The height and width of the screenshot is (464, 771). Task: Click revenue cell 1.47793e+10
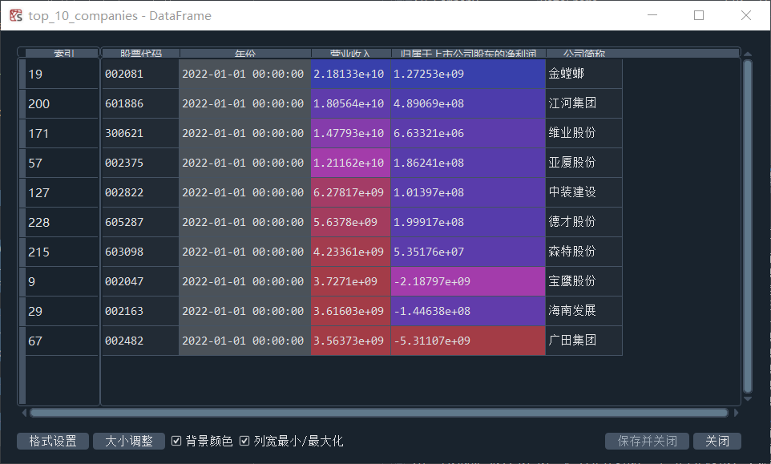[x=350, y=133]
